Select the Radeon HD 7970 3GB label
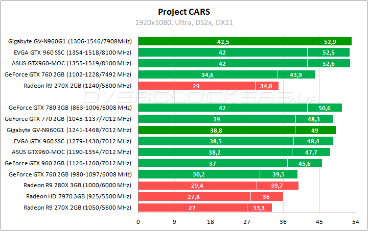The height and width of the screenshot is (231, 368). (x=79, y=196)
